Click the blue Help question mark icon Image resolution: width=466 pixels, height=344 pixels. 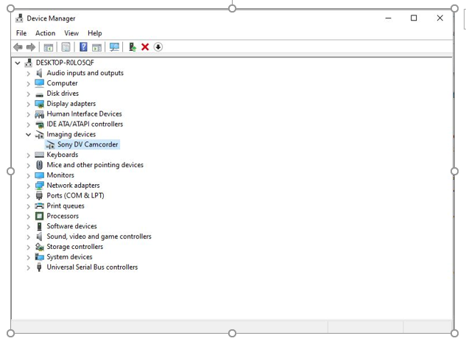click(83, 47)
